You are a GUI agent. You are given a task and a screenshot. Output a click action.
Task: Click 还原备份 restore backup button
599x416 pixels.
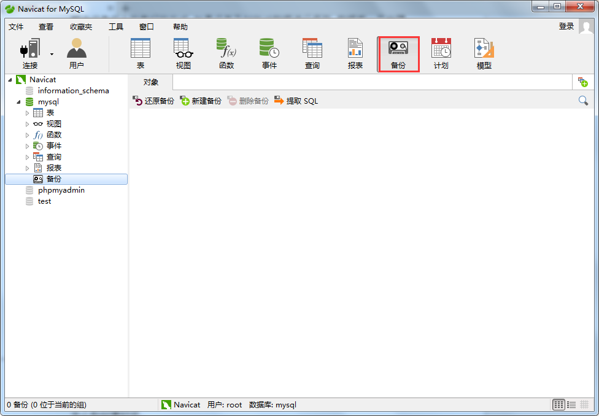153,101
